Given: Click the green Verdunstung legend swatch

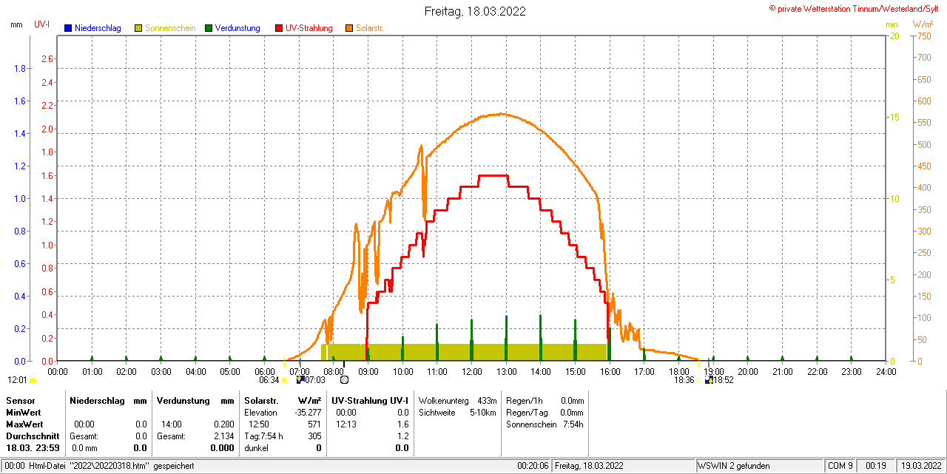Looking at the screenshot, I should [x=209, y=28].
